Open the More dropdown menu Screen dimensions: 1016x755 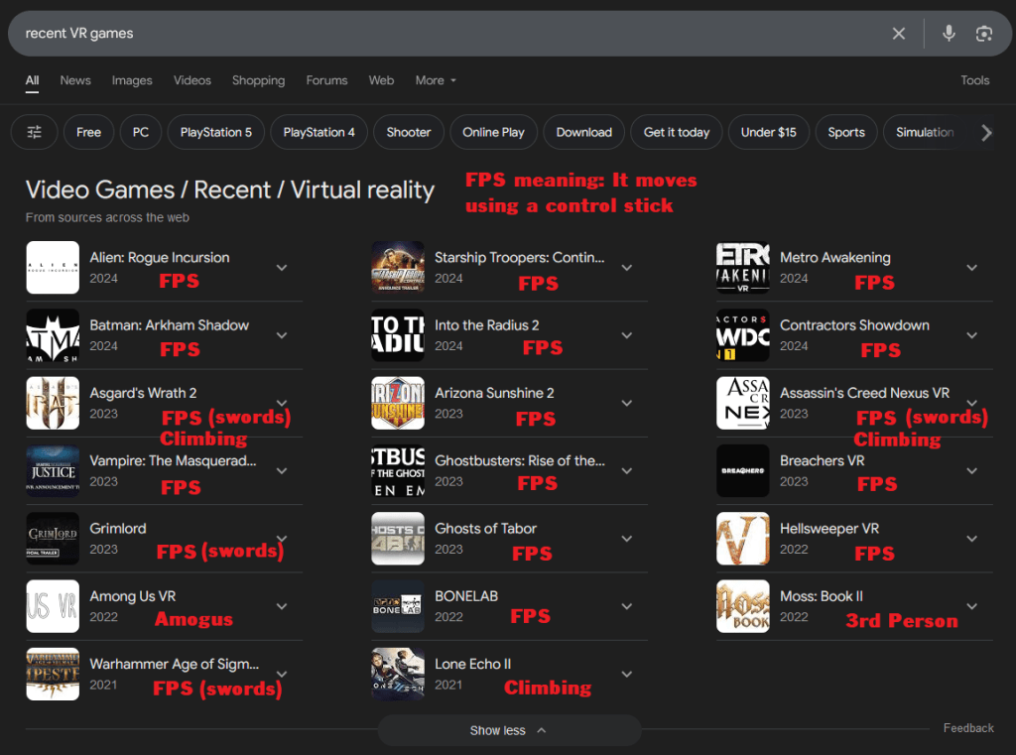pos(436,80)
